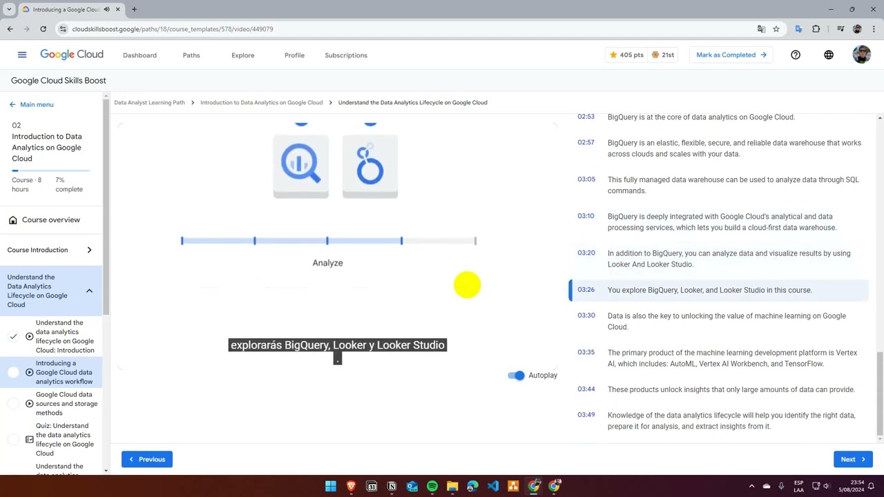Screen dimensions: 884x497
Task: Open the Subscriptions nav item
Action: tap(346, 55)
